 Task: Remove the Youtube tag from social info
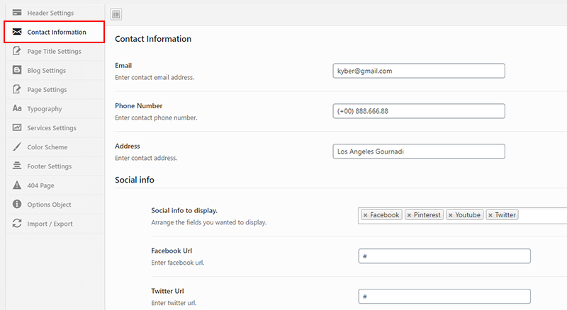click(x=451, y=215)
